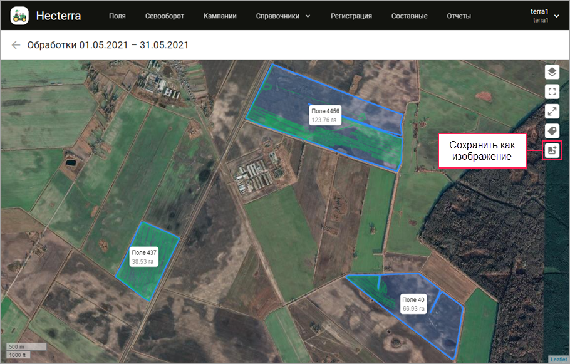The image size is (570, 364).
Task: Open the Поля menu item
Action: (117, 16)
